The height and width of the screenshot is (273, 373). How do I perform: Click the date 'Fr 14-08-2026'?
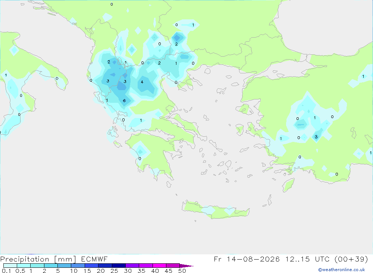coord(247,259)
